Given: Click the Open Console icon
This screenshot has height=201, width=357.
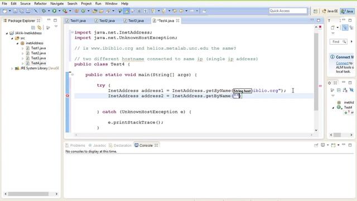Looking at the screenshot, I should [334, 145].
